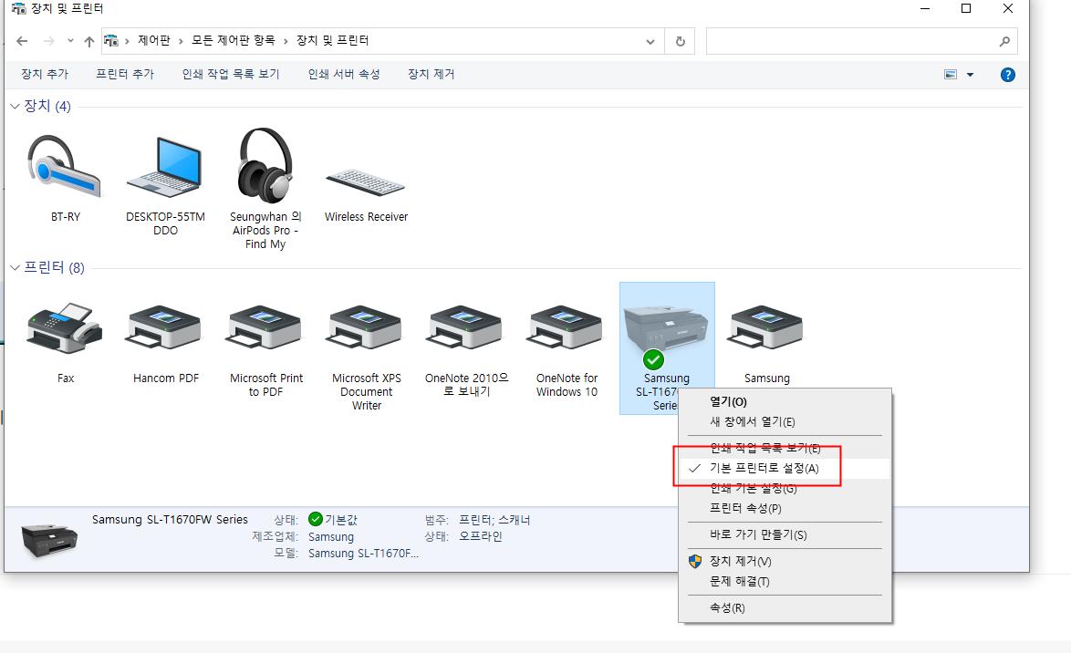Select the last Samsung printer icon
The height and width of the screenshot is (653, 1071).
[x=766, y=327]
